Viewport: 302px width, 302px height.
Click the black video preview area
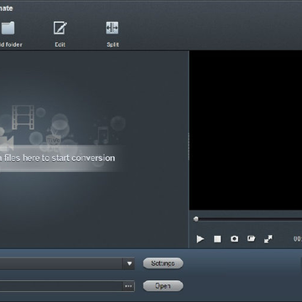(x=246, y=130)
